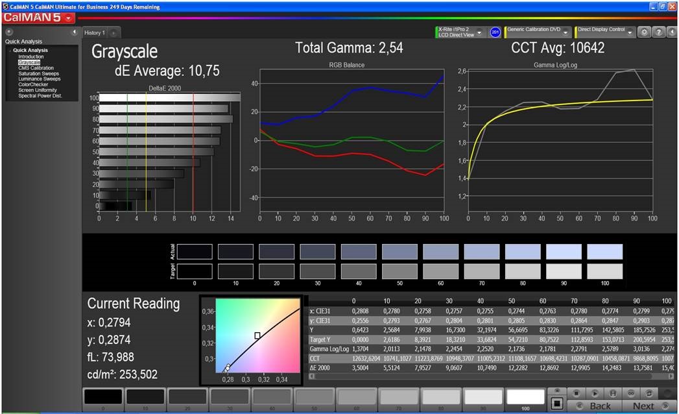Click the 'dE Average: 10,75' readout

[x=167, y=71]
